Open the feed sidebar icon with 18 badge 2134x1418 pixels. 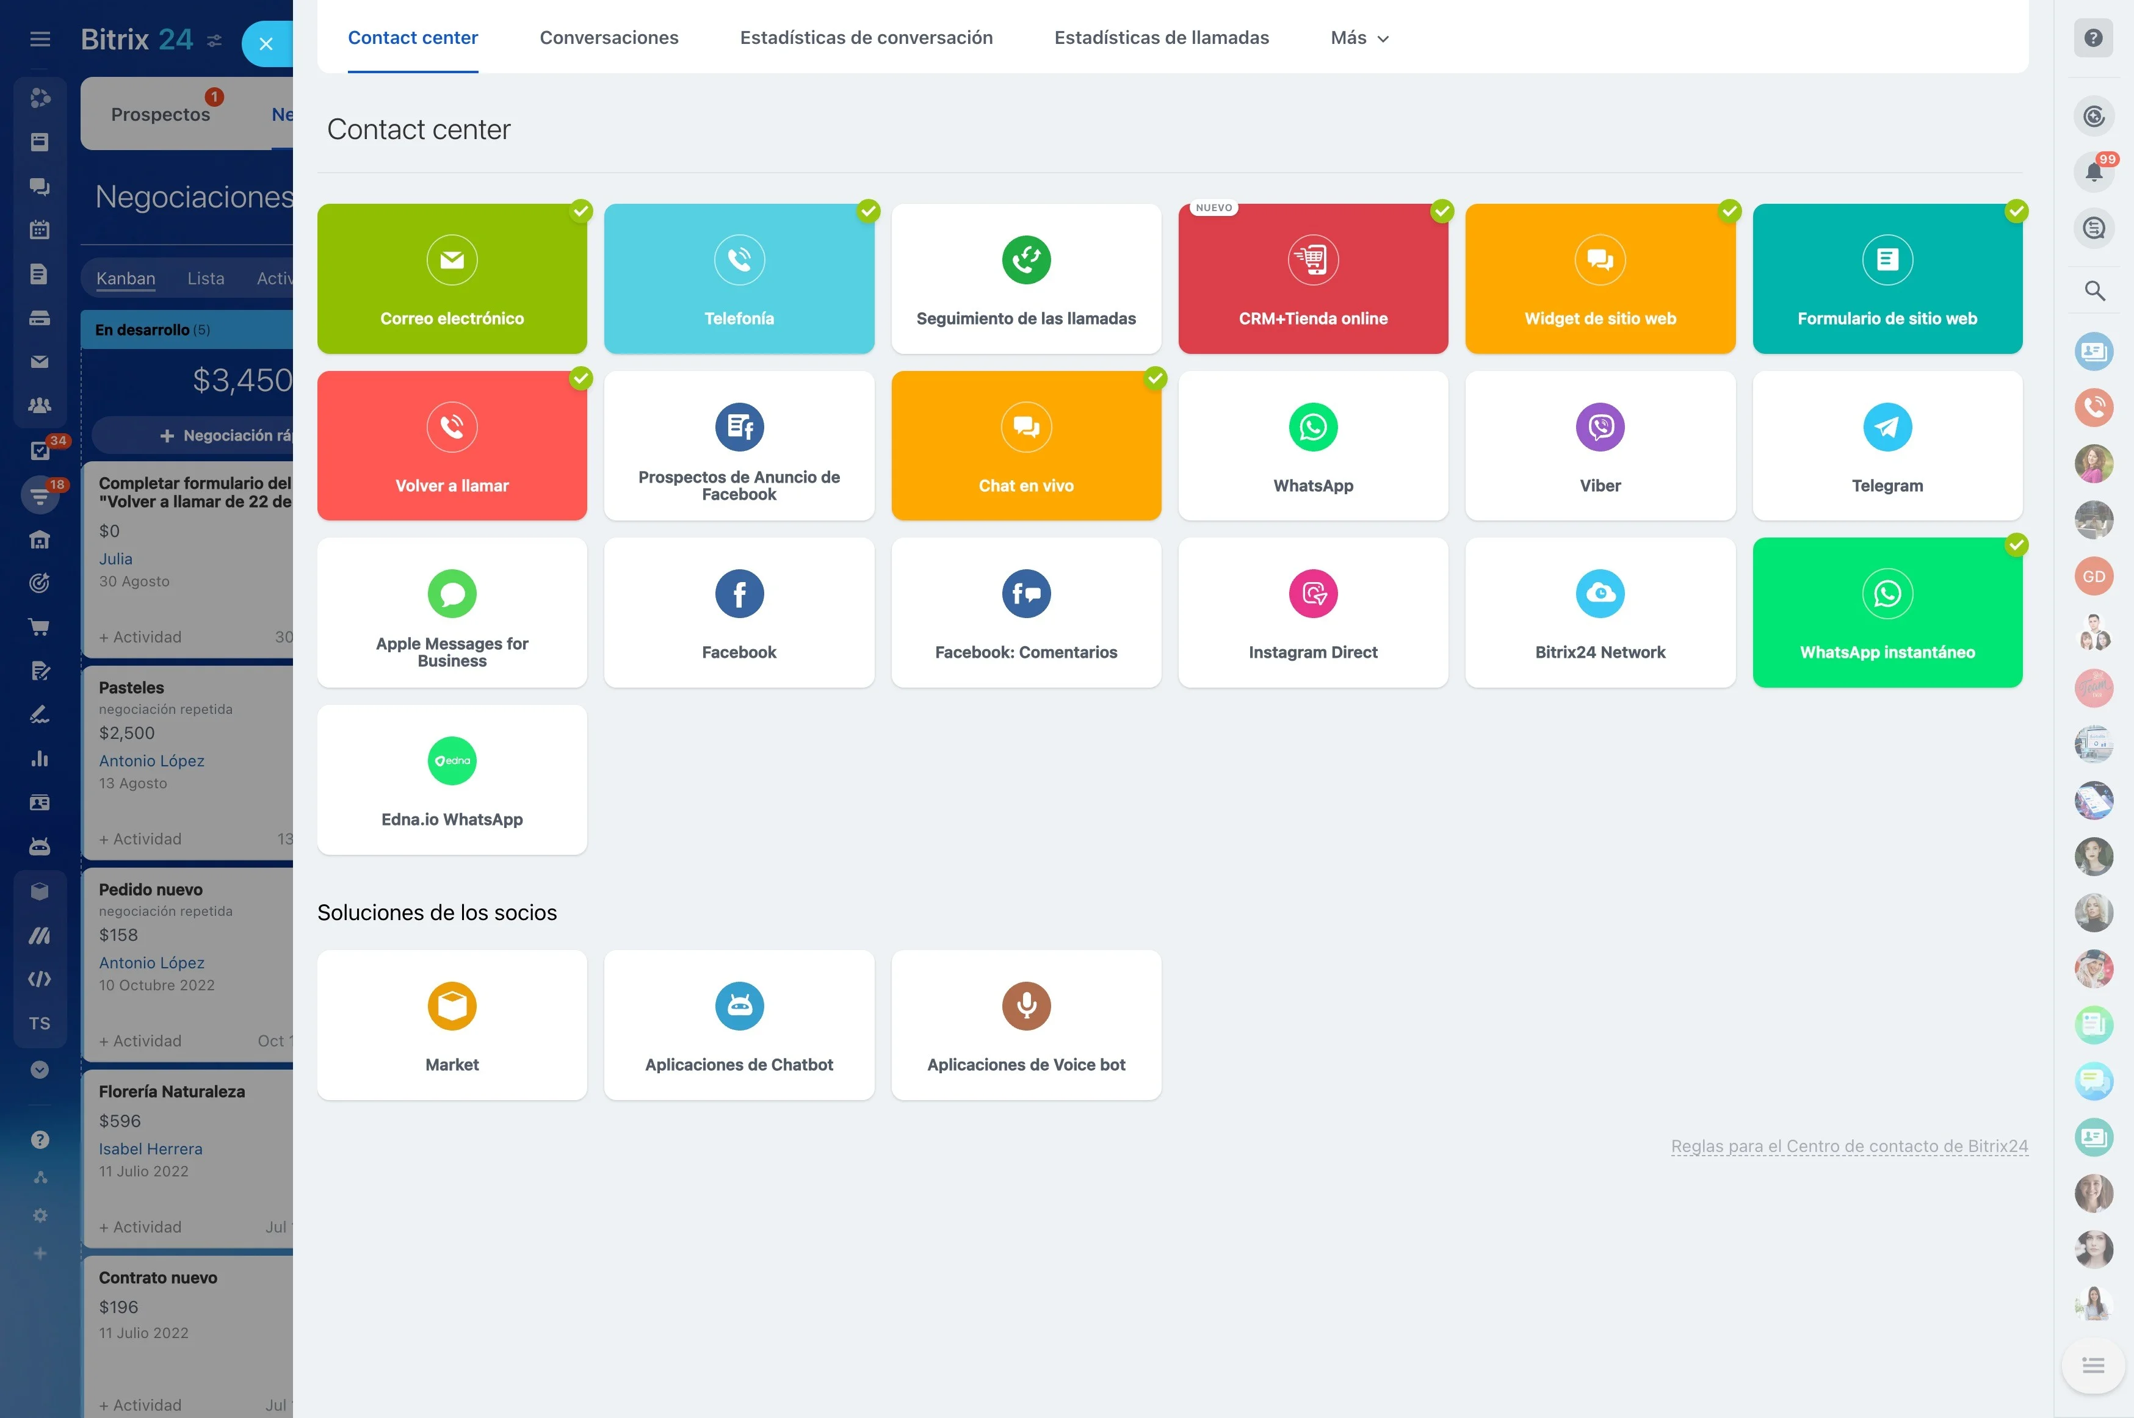click(x=41, y=495)
